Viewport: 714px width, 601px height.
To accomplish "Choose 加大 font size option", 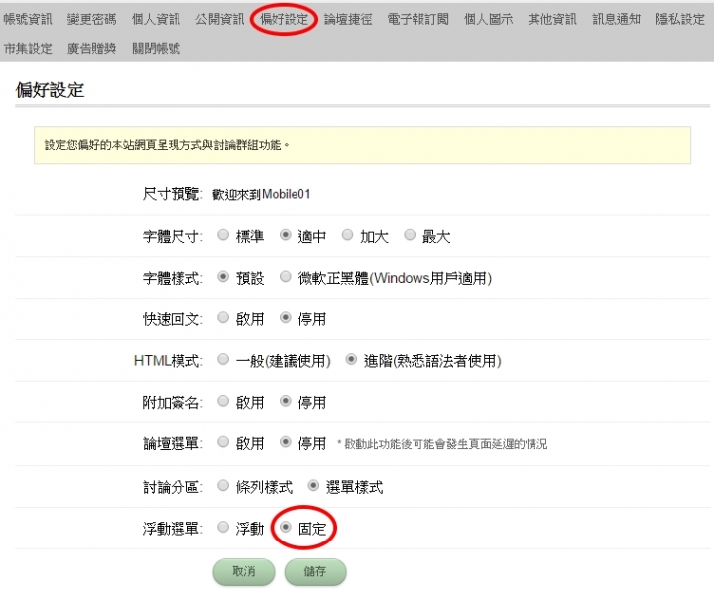I will coord(347,235).
